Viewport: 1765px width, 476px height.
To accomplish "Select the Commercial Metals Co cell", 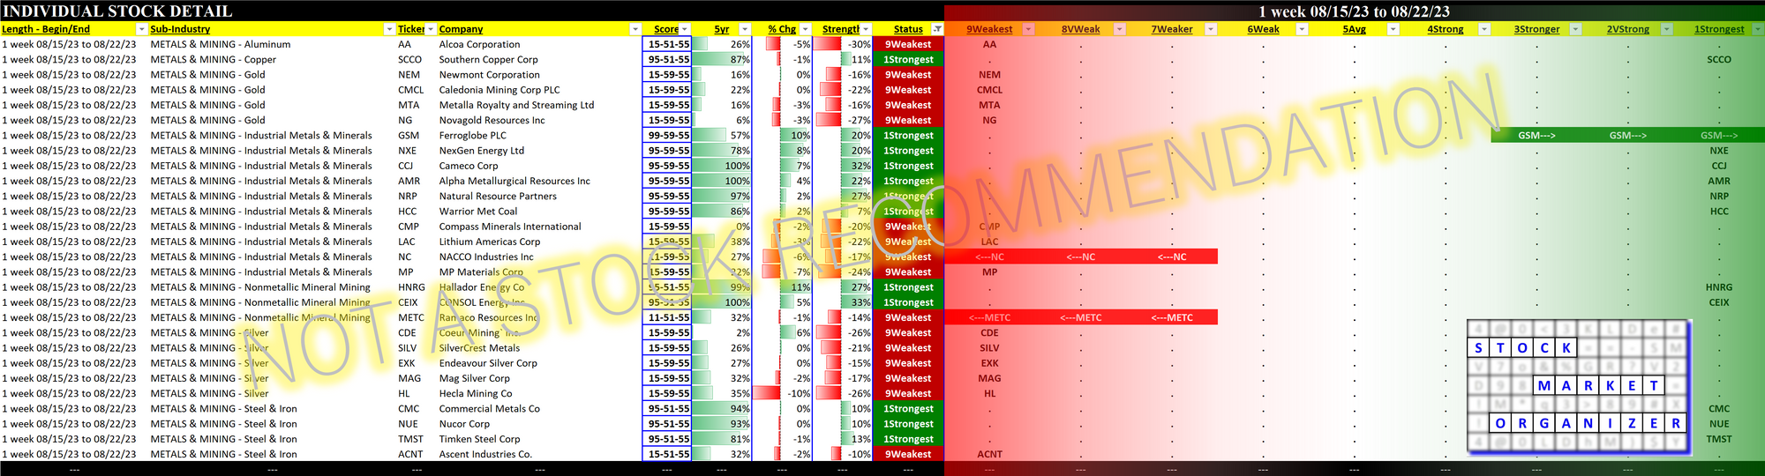I will tap(489, 408).
